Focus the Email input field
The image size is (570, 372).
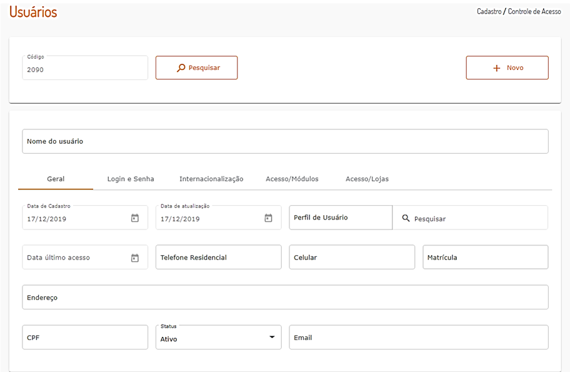coord(418,338)
